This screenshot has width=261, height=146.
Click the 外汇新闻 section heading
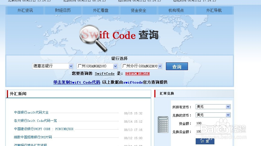pos(18,94)
